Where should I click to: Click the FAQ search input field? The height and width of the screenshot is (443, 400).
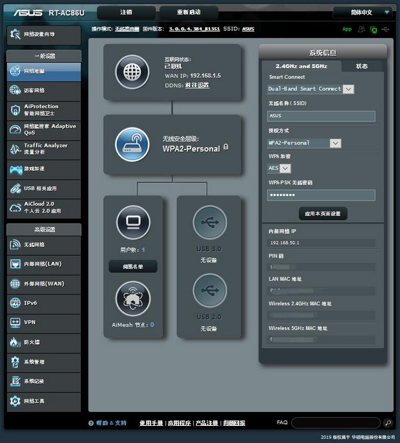point(336,423)
